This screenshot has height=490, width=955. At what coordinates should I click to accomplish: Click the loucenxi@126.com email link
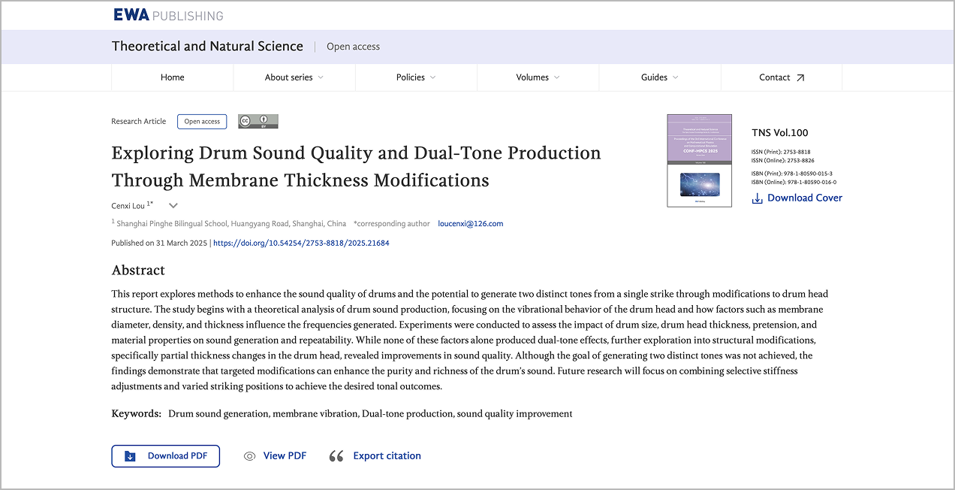tap(471, 224)
